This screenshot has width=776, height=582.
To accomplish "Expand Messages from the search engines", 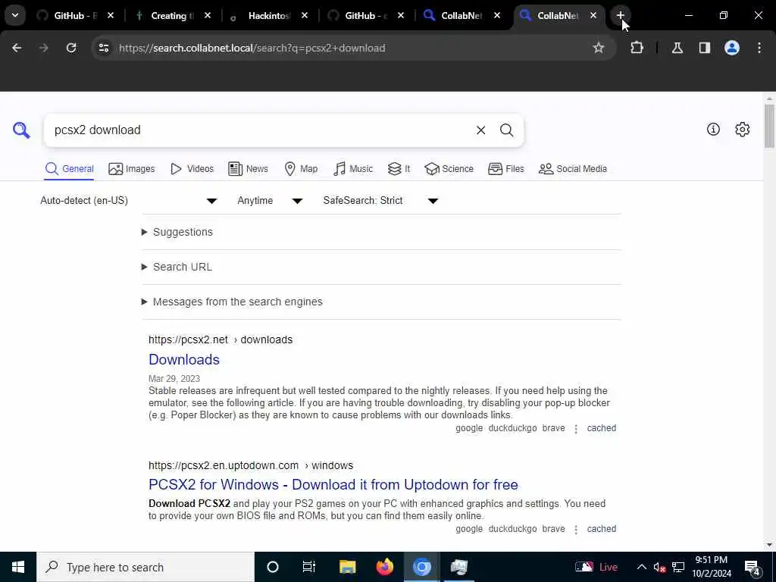I will pyautogui.click(x=232, y=302).
